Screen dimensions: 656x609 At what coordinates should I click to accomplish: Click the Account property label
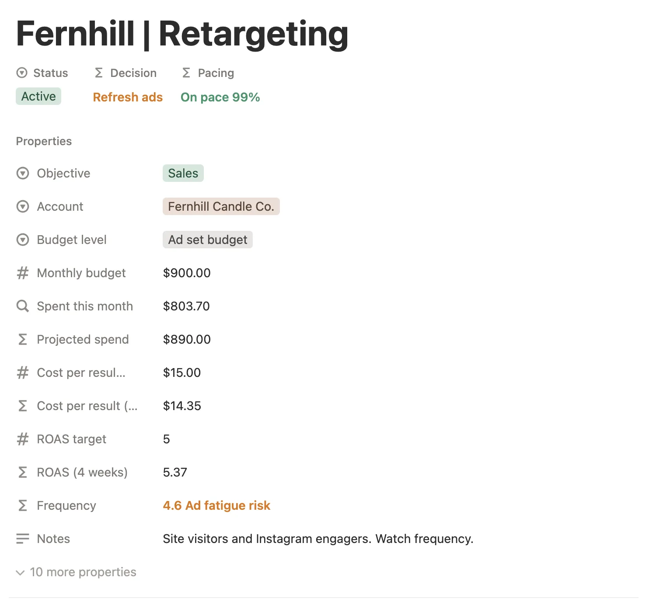click(60, 207)
